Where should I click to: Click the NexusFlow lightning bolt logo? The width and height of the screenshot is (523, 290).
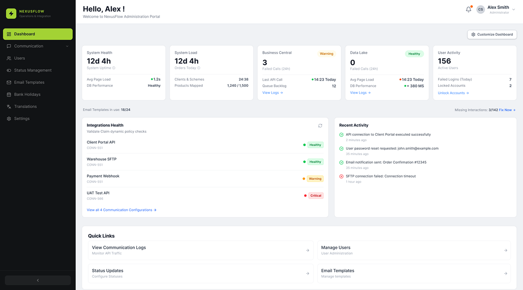pos(11,14)
